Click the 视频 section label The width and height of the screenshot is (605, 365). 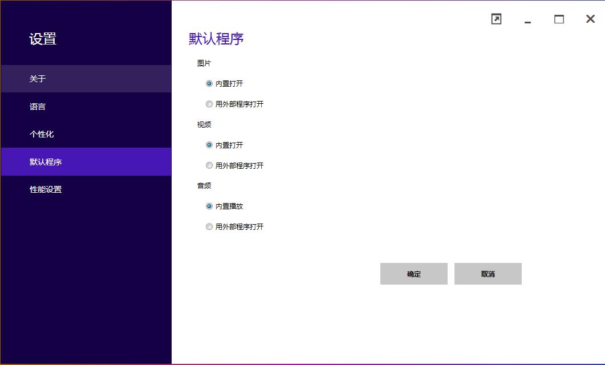205,124
